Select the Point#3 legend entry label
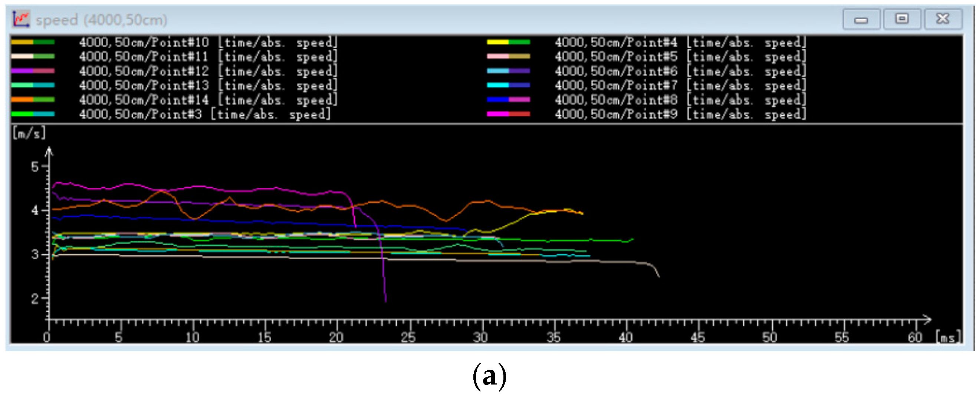The width and height of the screenshot is (979, 396). 204,114
